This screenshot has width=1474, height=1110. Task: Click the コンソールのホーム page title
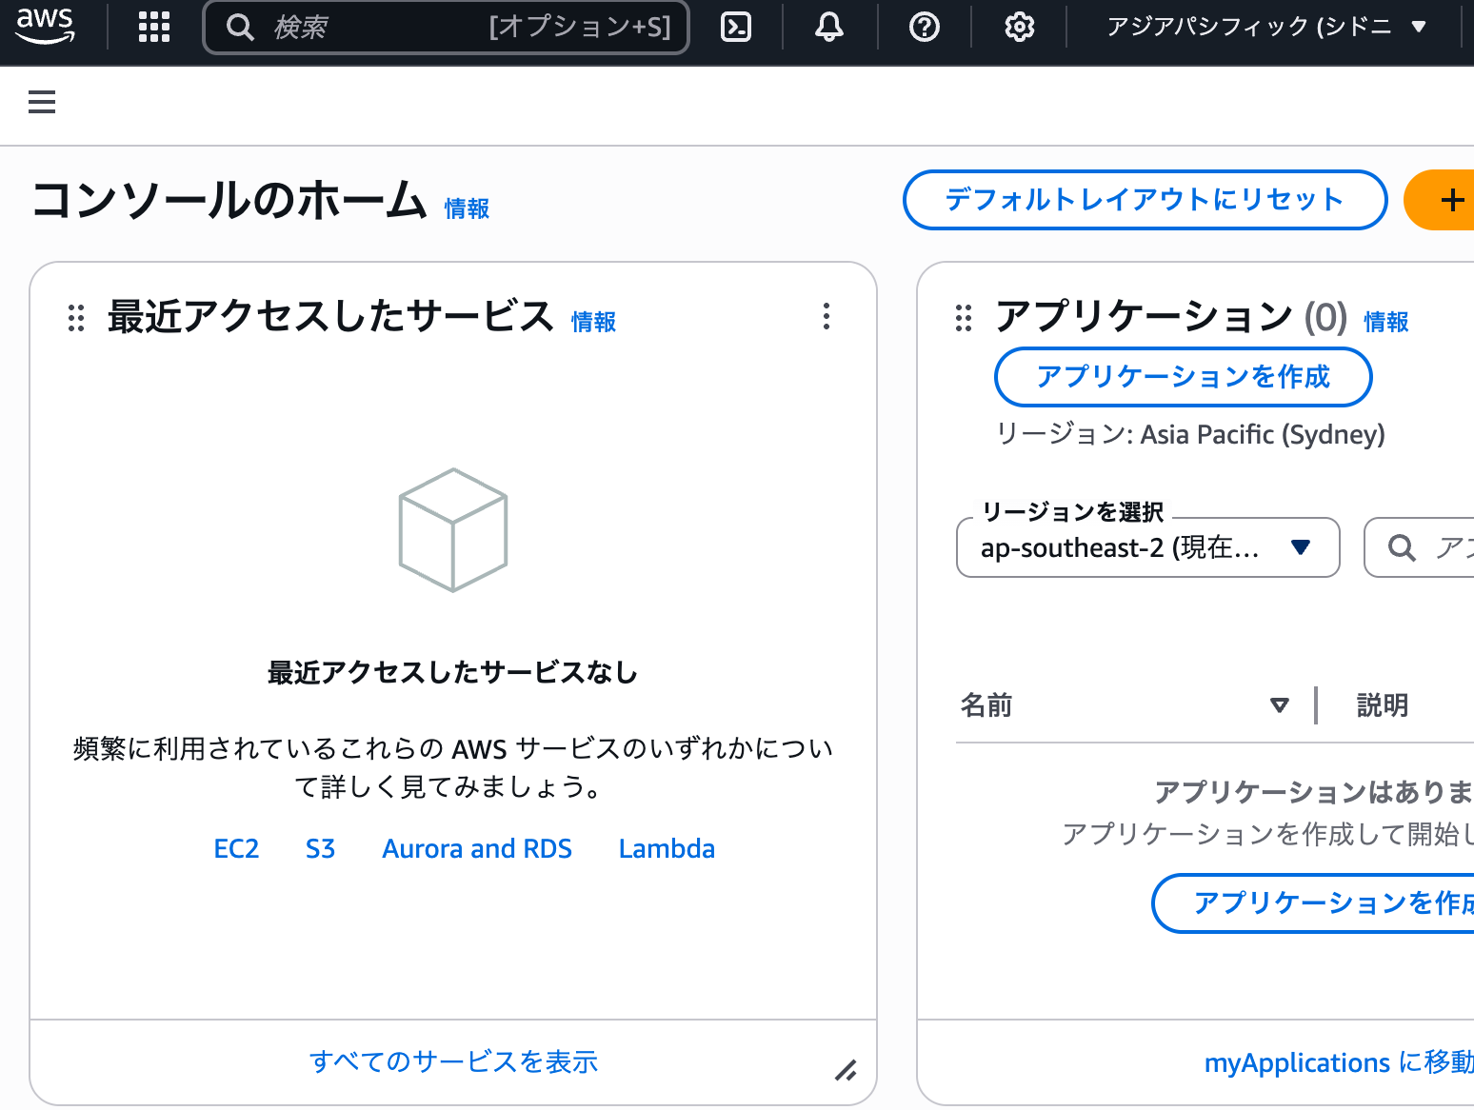[229, 200]
